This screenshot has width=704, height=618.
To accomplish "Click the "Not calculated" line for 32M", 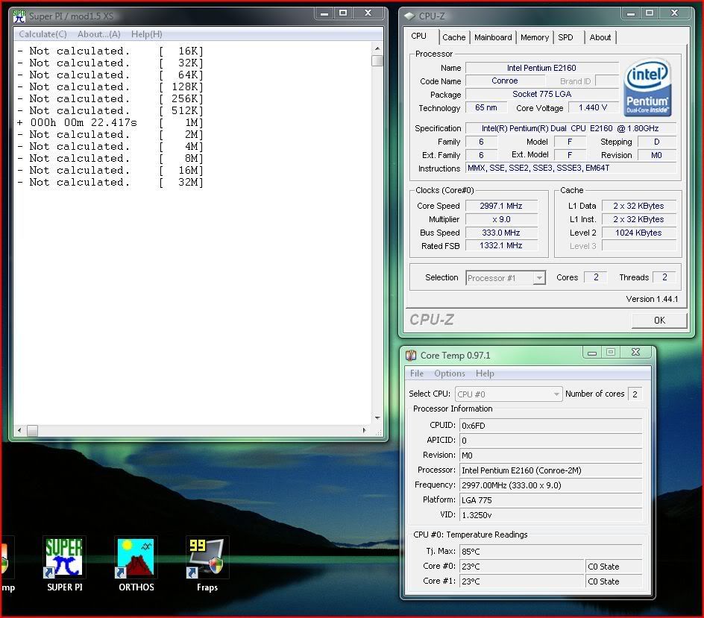I will 110,182.
